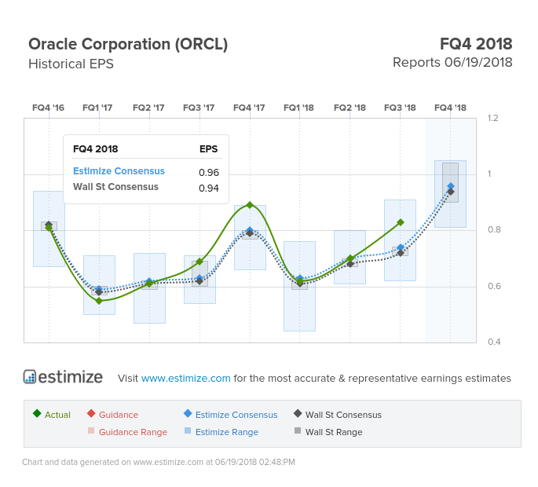Click the Reports 06/19/2018 text
The height and width of the screenshot is (487, 538).
pos(452,63)
